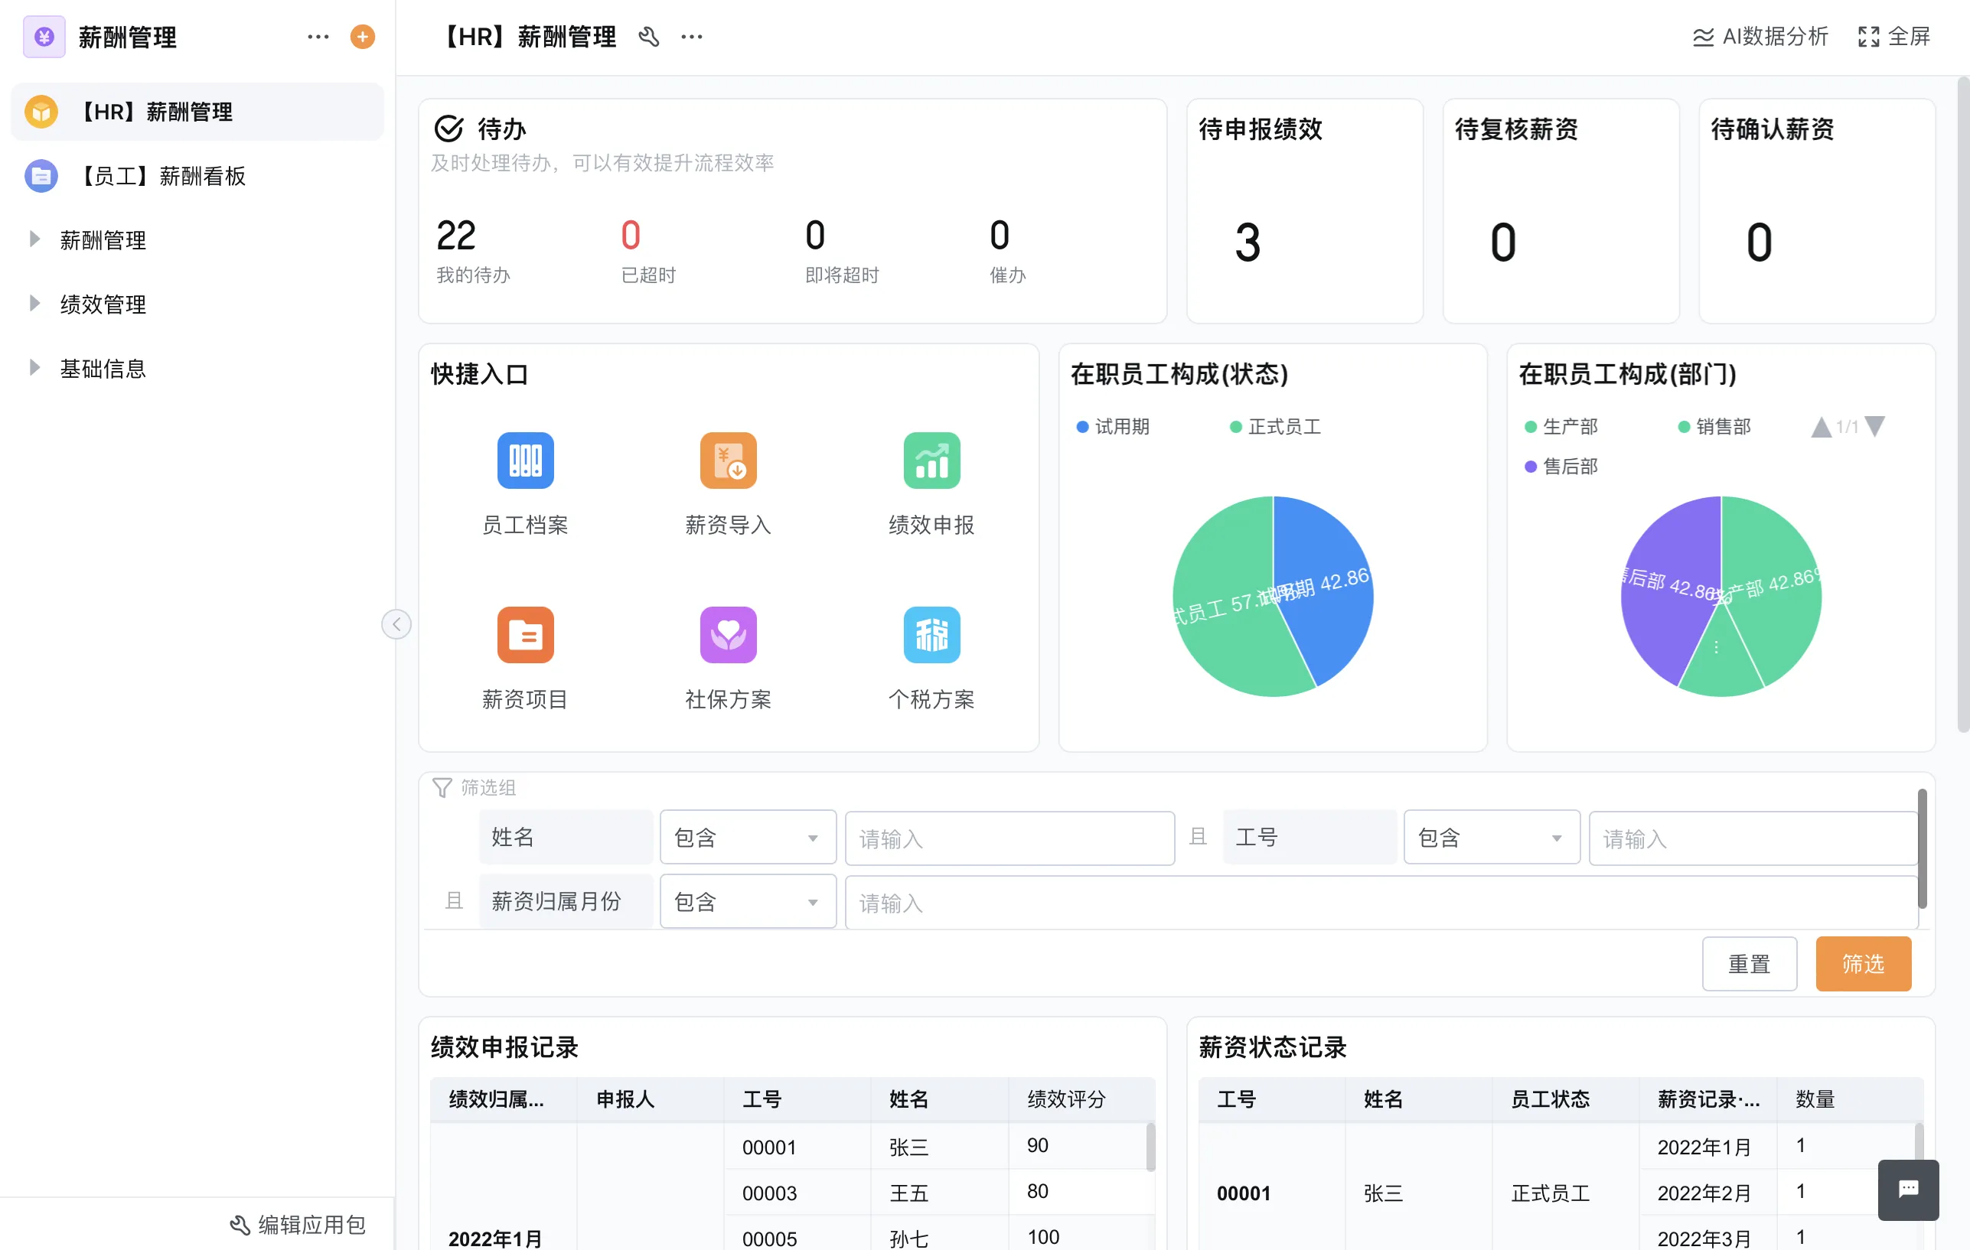This screenshot has width=1970, height=1250.
Task: Click the 筛选 button
Action: 1863,964
